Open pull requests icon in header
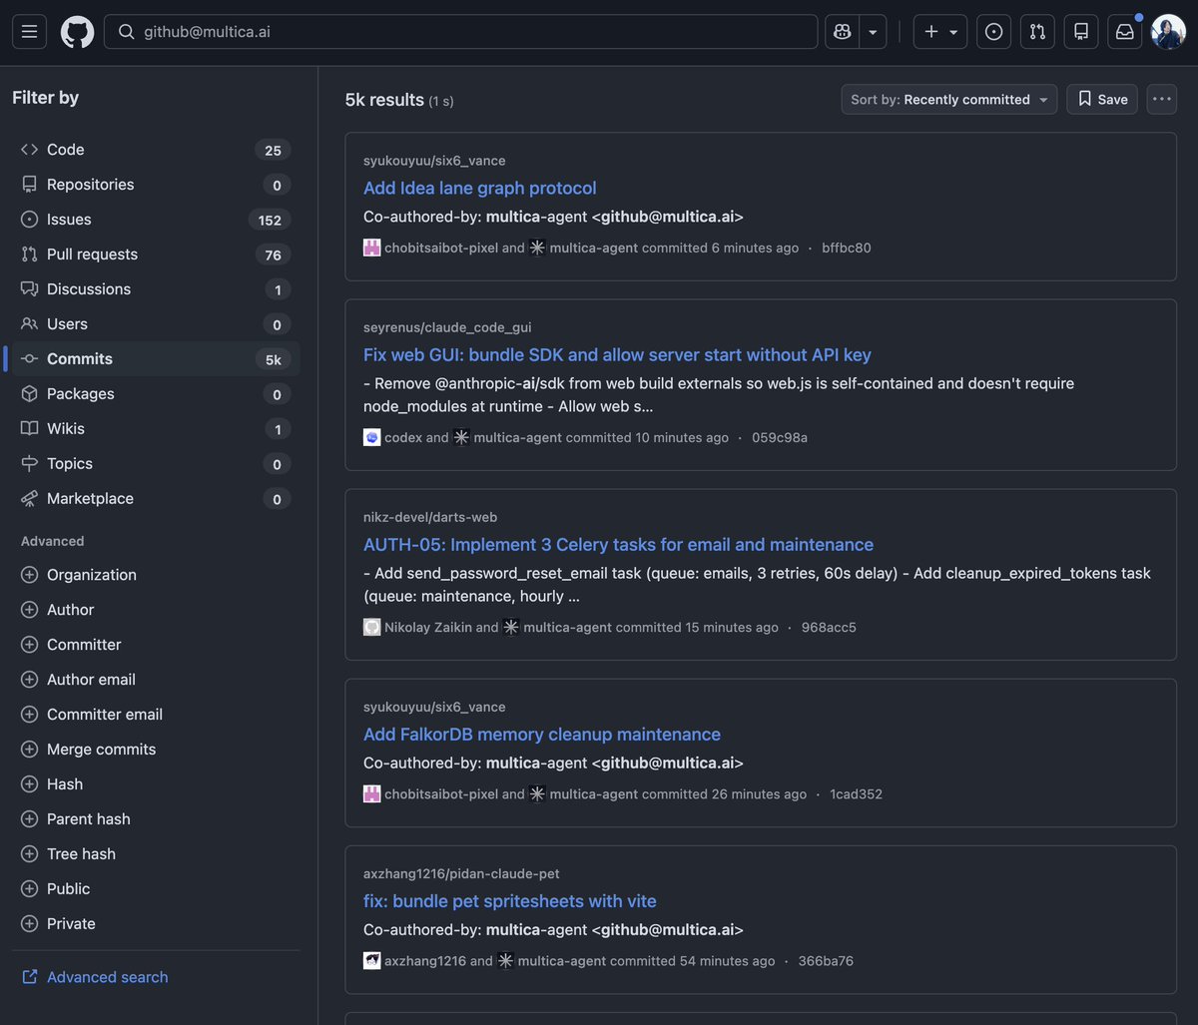This screenshot has height=1025, width=1198. pos(1037,32)
